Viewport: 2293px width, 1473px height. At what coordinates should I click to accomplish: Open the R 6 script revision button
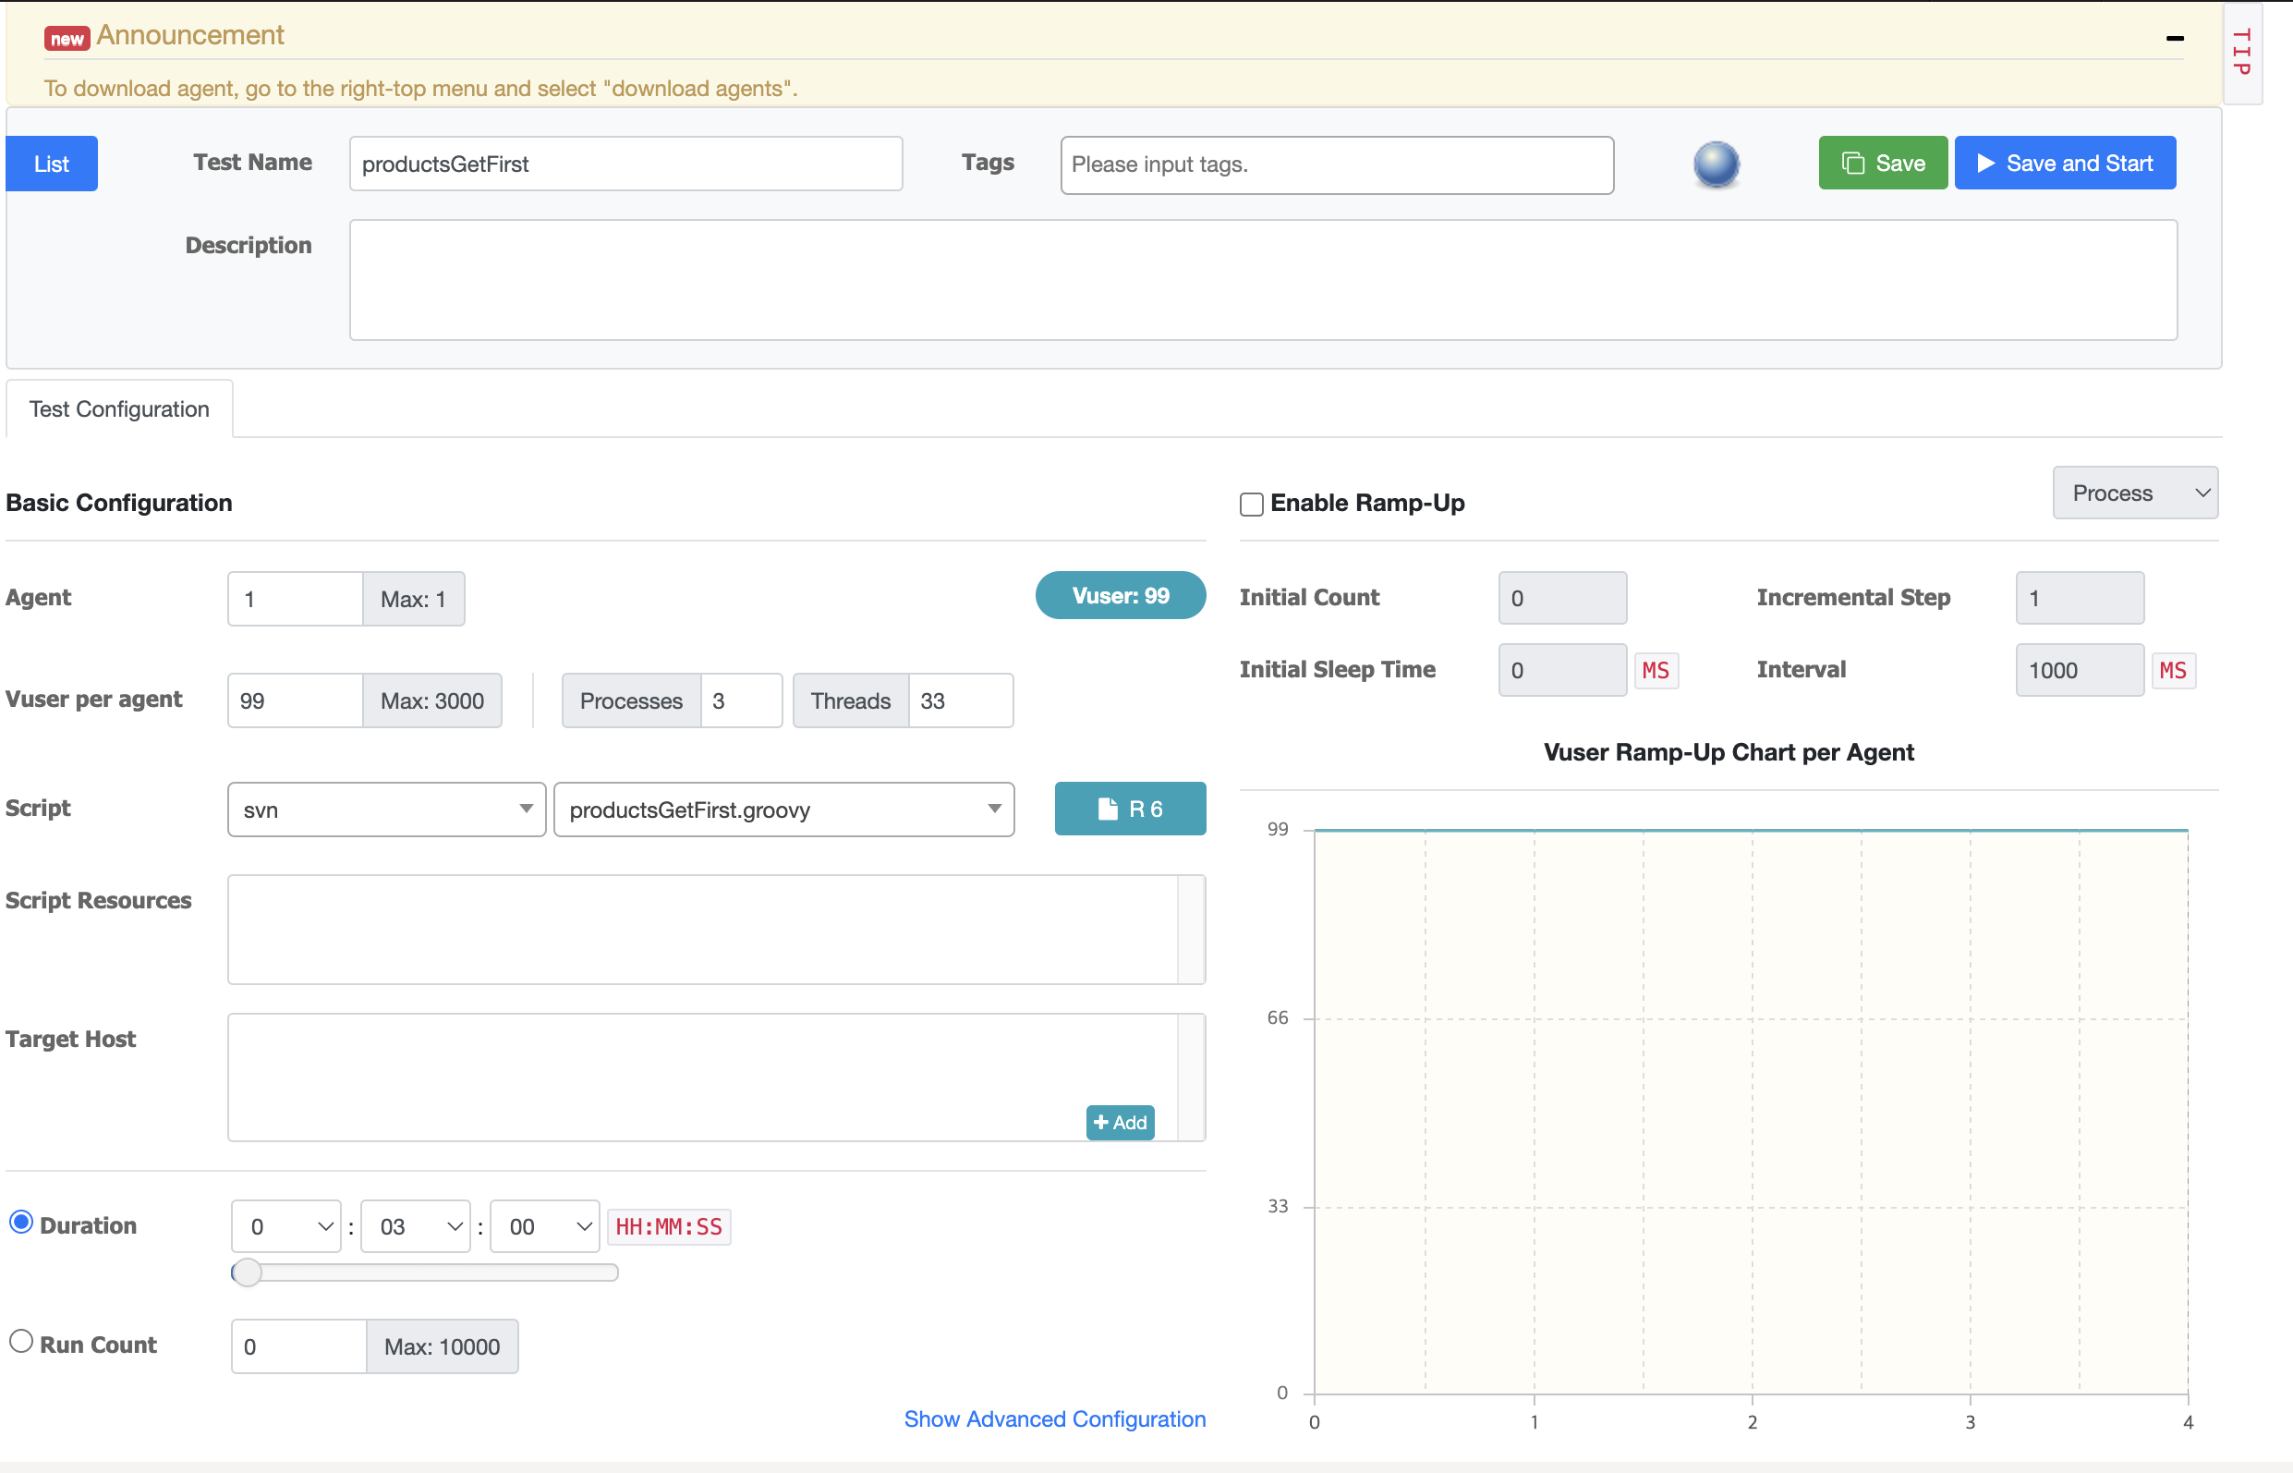pos(1129,810)
